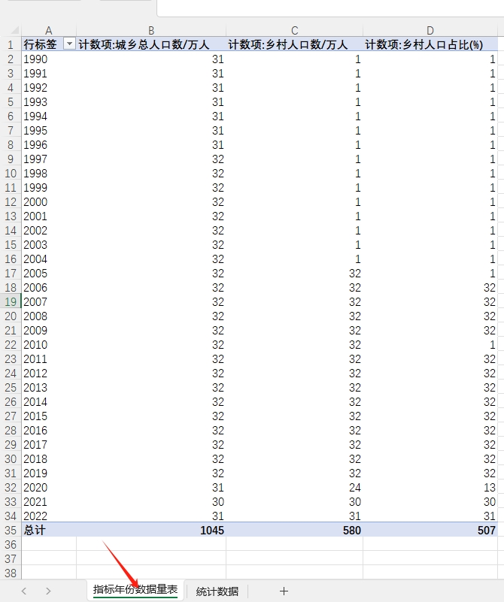Viewport: 504px width, 602px height.
Task: Click column B value 31 in 1996 row
Action: click(x=151, y=145)
